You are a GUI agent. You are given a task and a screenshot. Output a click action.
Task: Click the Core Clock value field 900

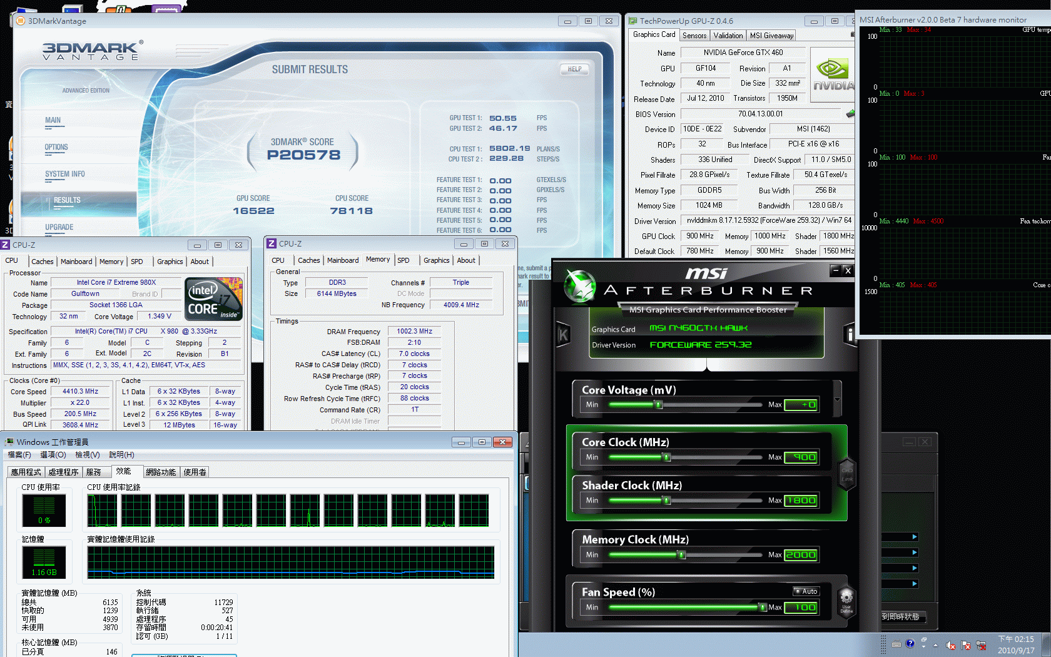pos(801,457)
